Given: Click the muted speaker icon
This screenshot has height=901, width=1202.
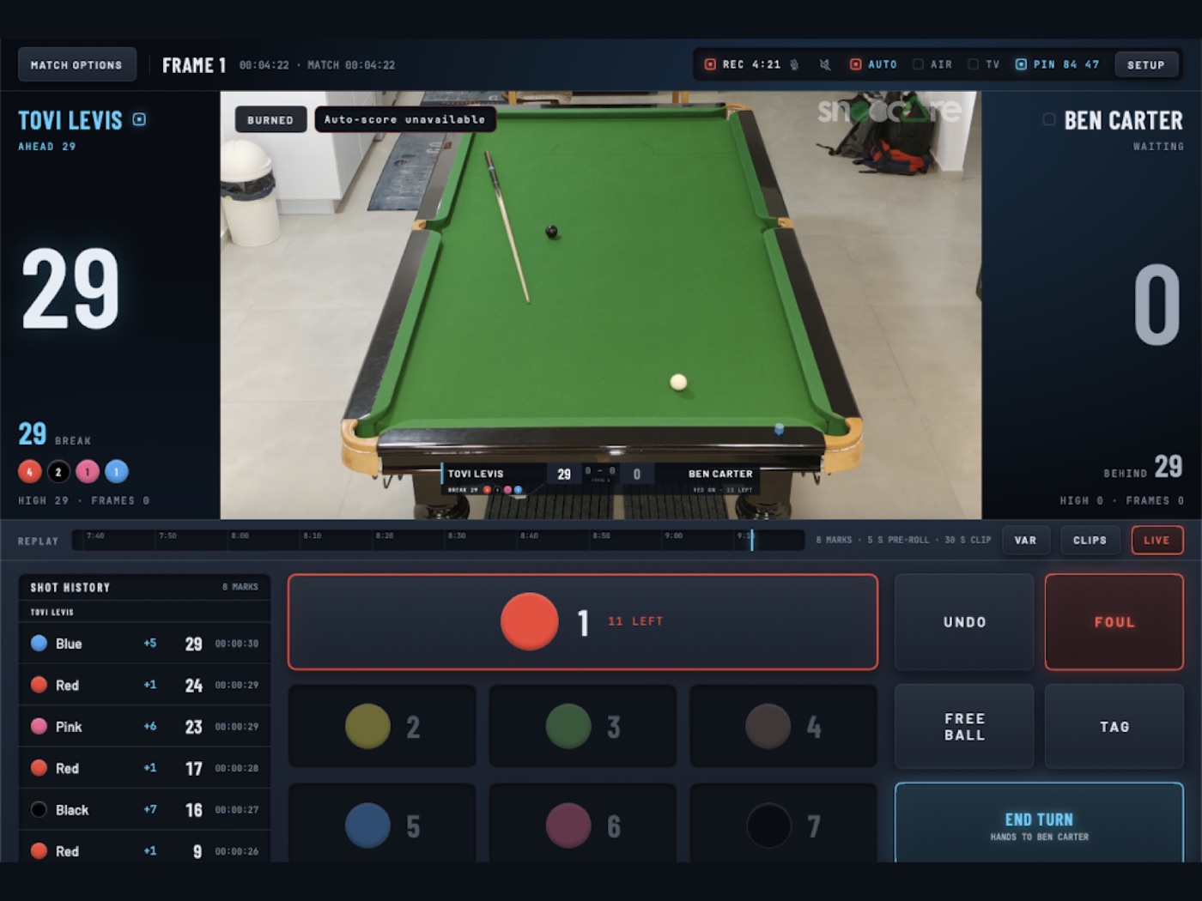Looking at the screenshot, I should pos(825,64).
